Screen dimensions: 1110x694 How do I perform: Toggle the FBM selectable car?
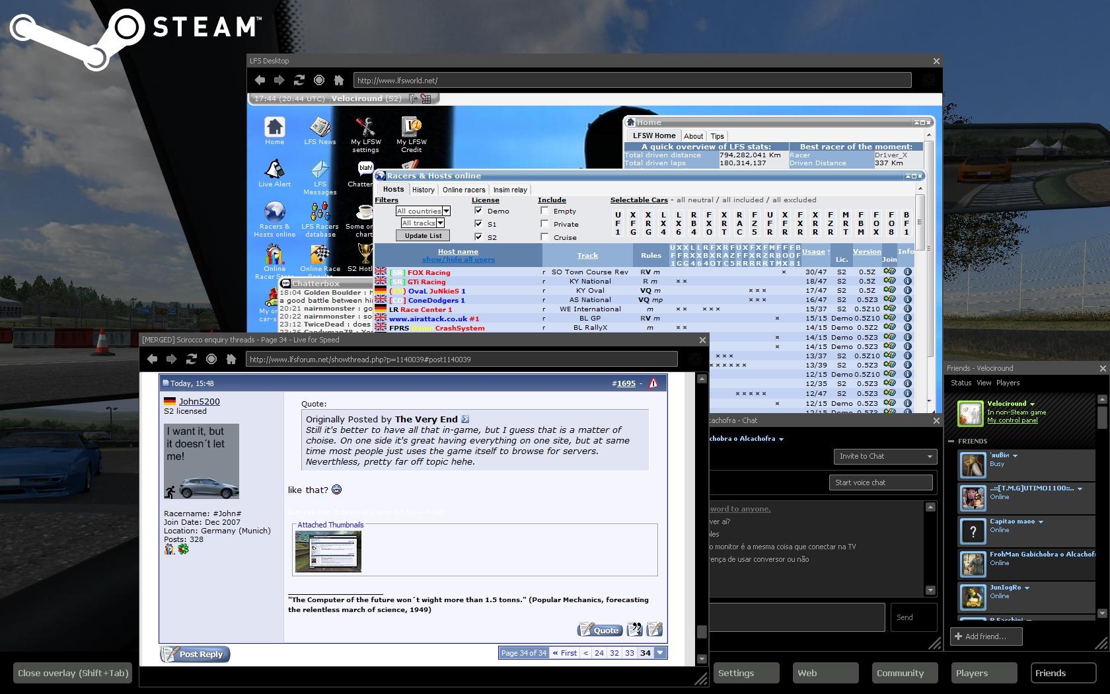(861, 223)
